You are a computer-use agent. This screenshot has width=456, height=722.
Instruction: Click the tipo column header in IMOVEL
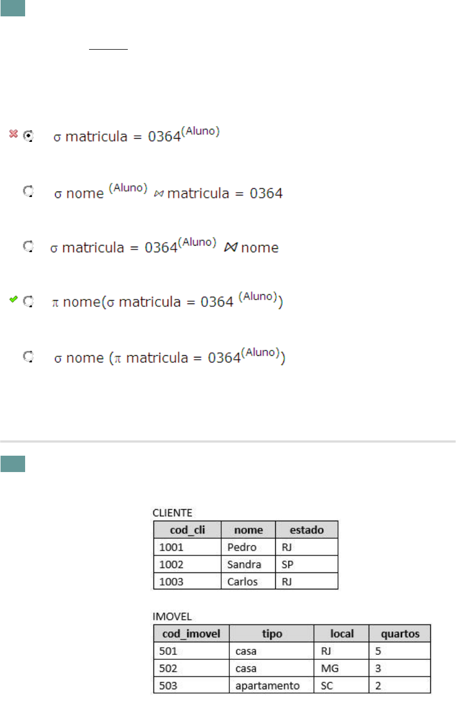272,634
